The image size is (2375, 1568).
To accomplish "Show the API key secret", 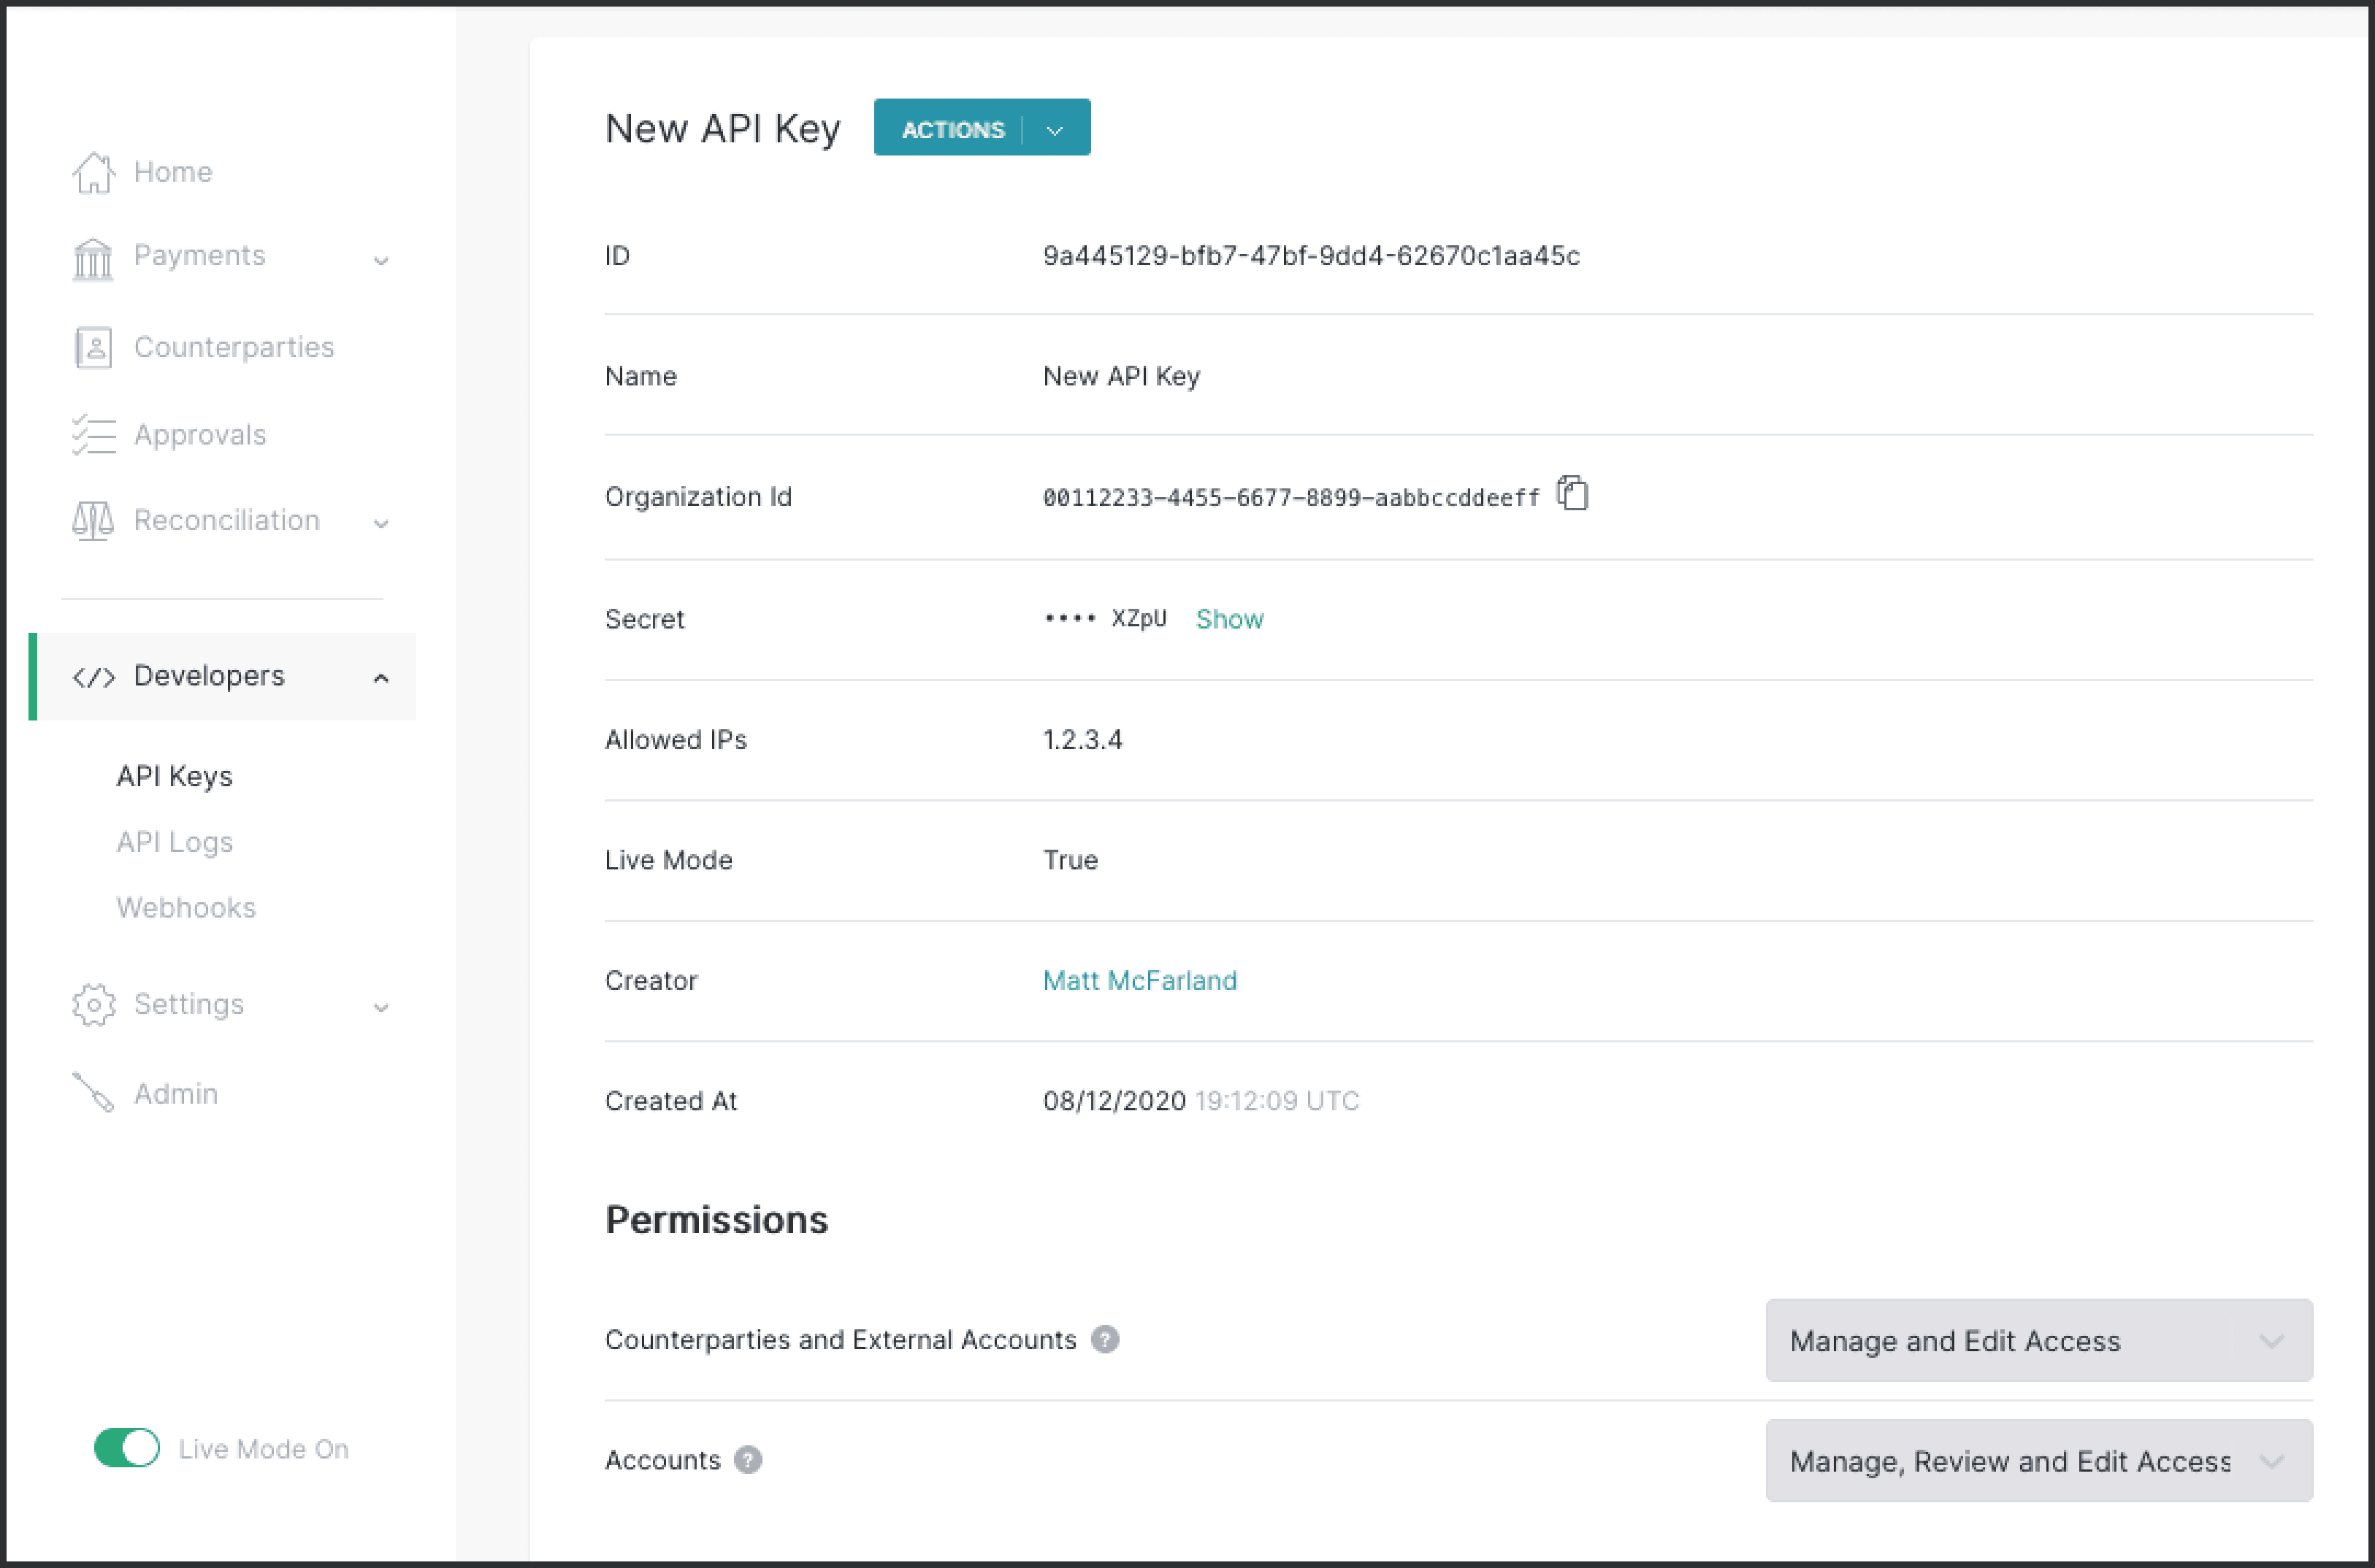I will (x=1230, y=618).
